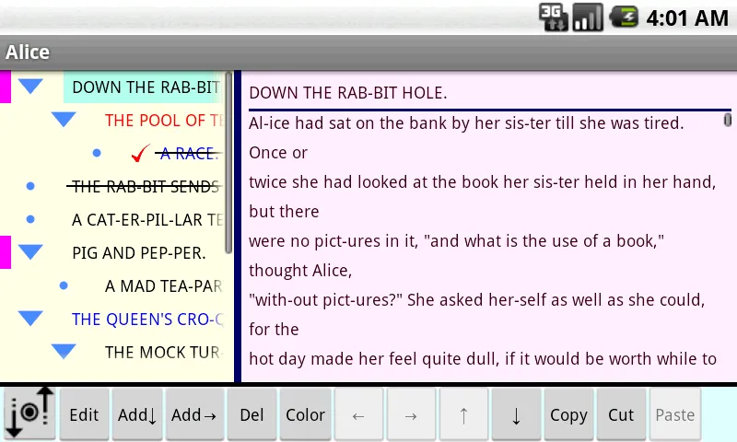Click the Add right (child) button
The width and height of the screenshot is (737, 442).
(x=194, y=414)
